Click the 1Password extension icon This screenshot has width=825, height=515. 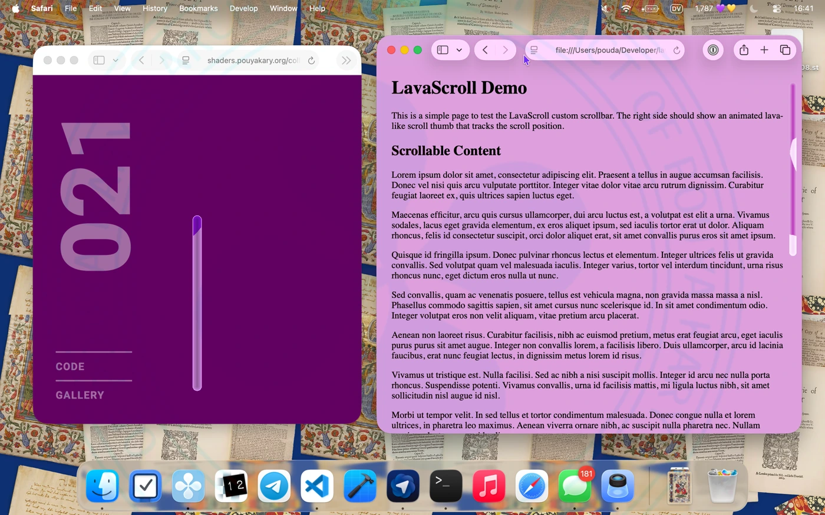click(713, 50)
